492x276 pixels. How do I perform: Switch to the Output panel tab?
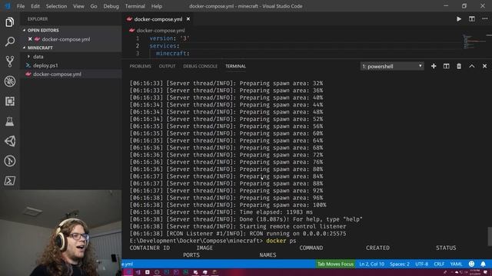click(x=167, y=66)
